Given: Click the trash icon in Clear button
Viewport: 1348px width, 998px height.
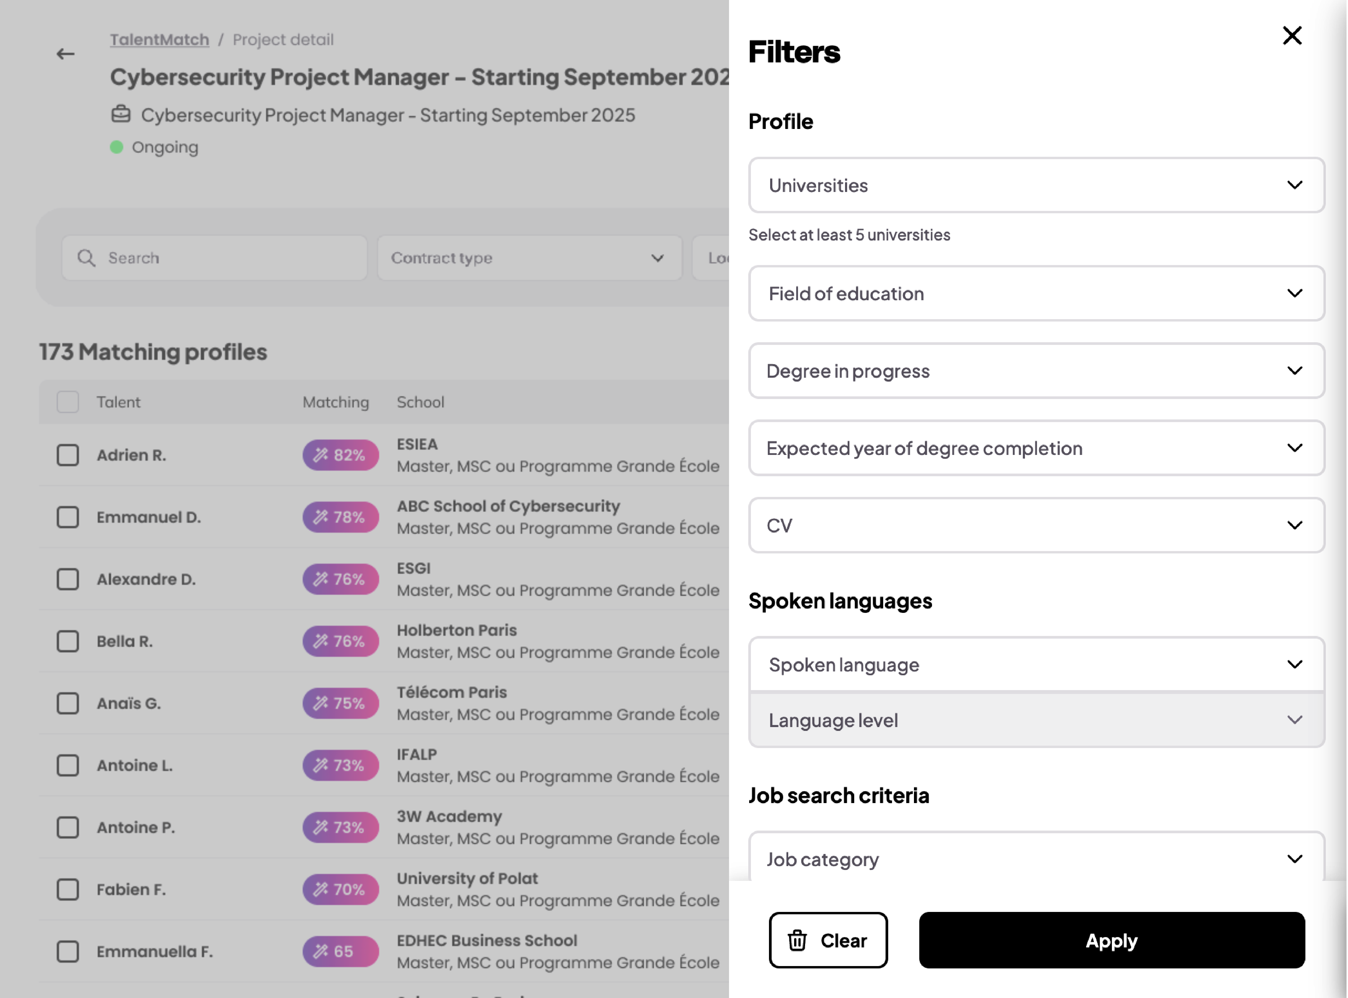Looking at the screenshot, I should tap(796, 940).
